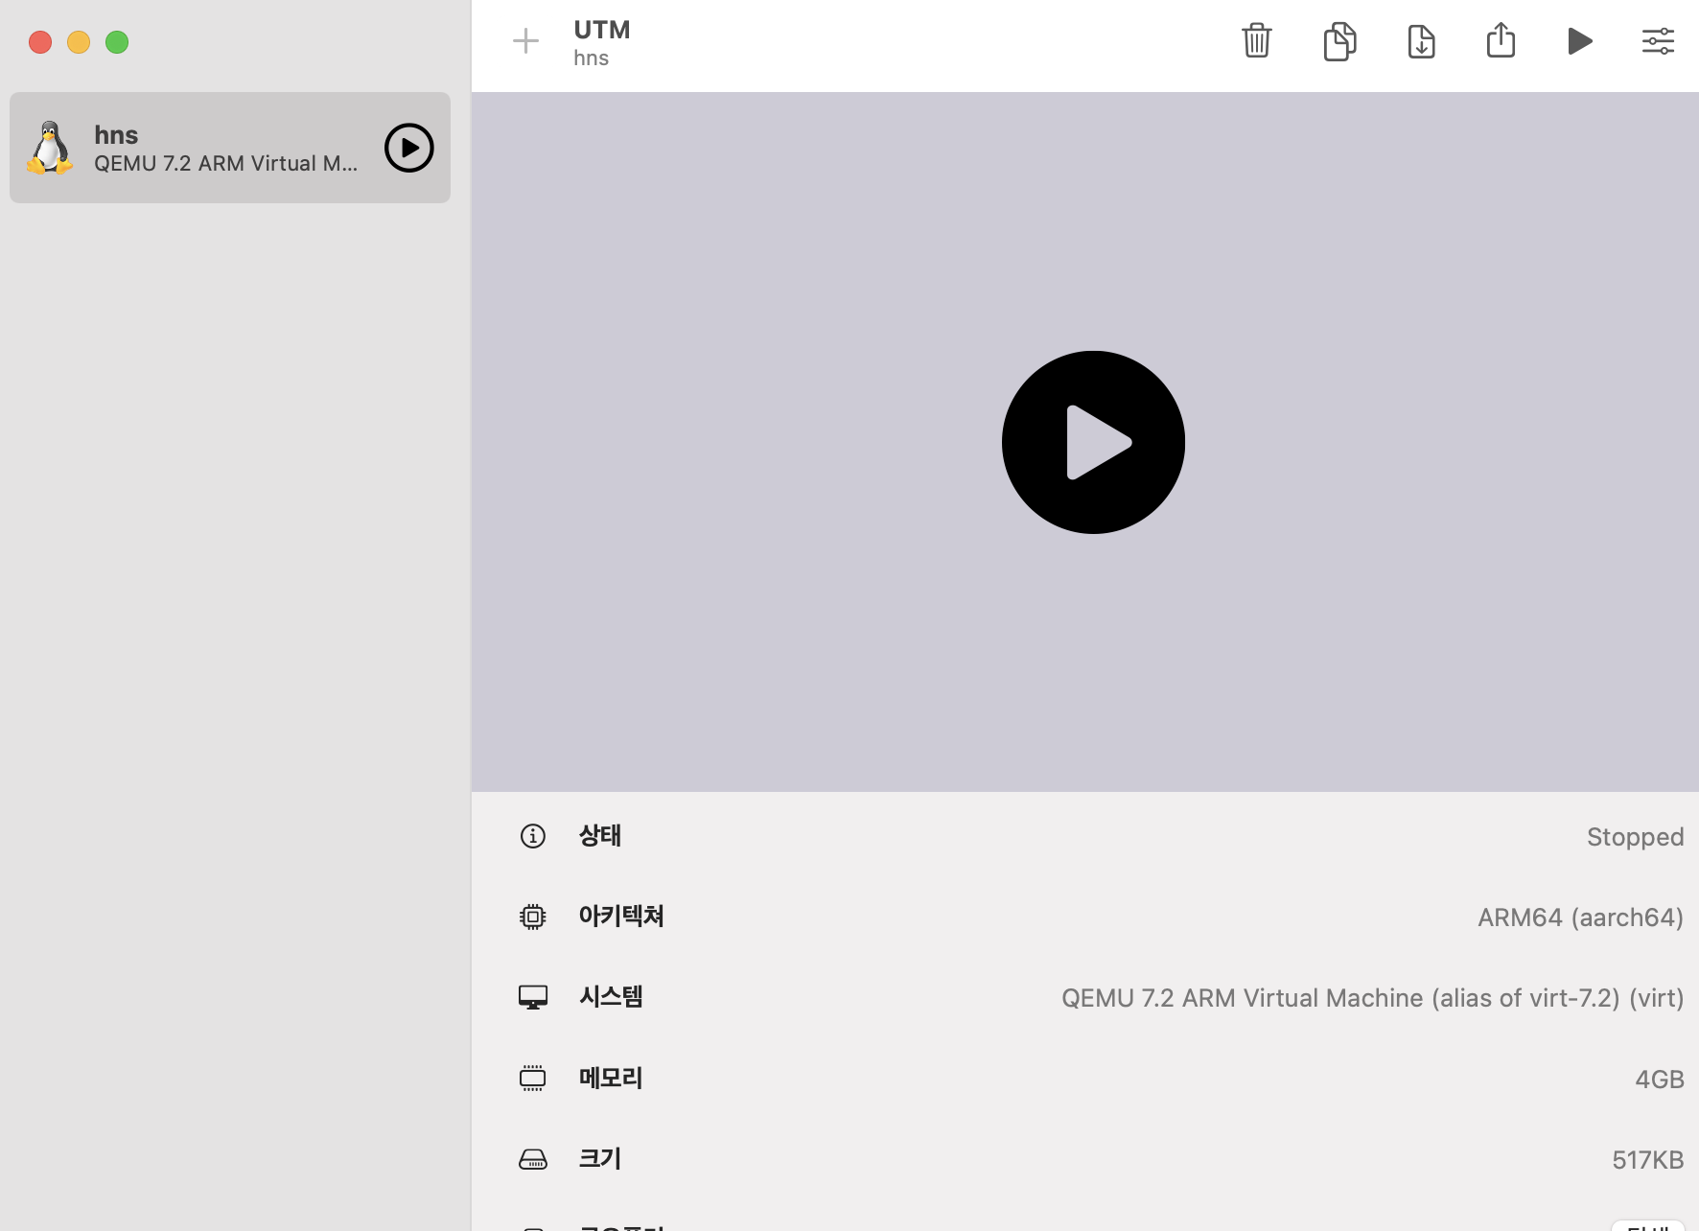This screenshot has width=1699, height=1231.
Task: Click the 4GB memory value
Action: (x=1660, y=1080)
